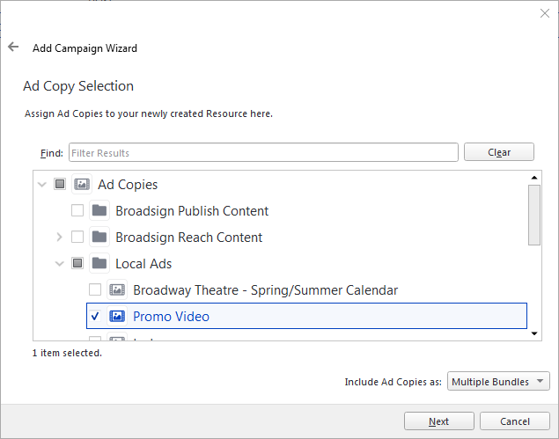Toggle the Local Ads folder checkbox
559x439 pixels.
tap(77, 264)
